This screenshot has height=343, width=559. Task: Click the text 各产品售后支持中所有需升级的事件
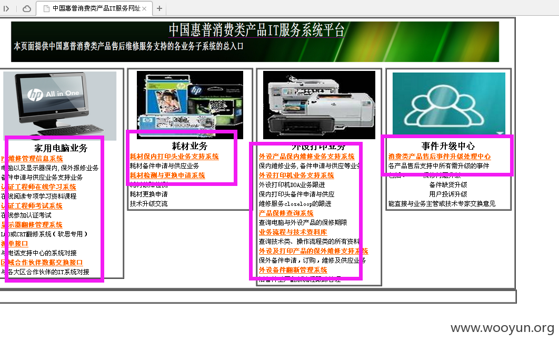click(x=439, y=166)
